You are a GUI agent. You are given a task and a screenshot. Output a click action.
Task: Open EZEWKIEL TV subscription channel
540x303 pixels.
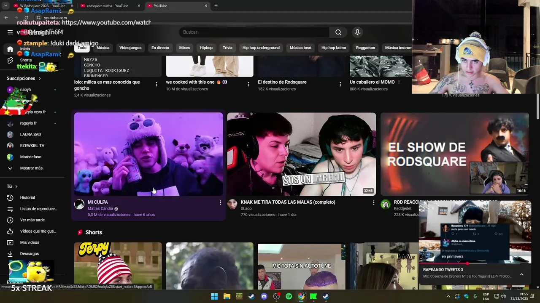[x=32, y=146]
